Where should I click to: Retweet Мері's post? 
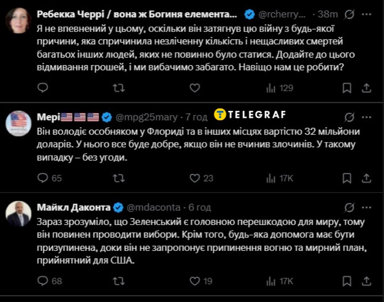coord(118,178)
